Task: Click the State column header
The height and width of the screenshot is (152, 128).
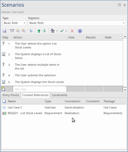Action: [x=113, y=37]
